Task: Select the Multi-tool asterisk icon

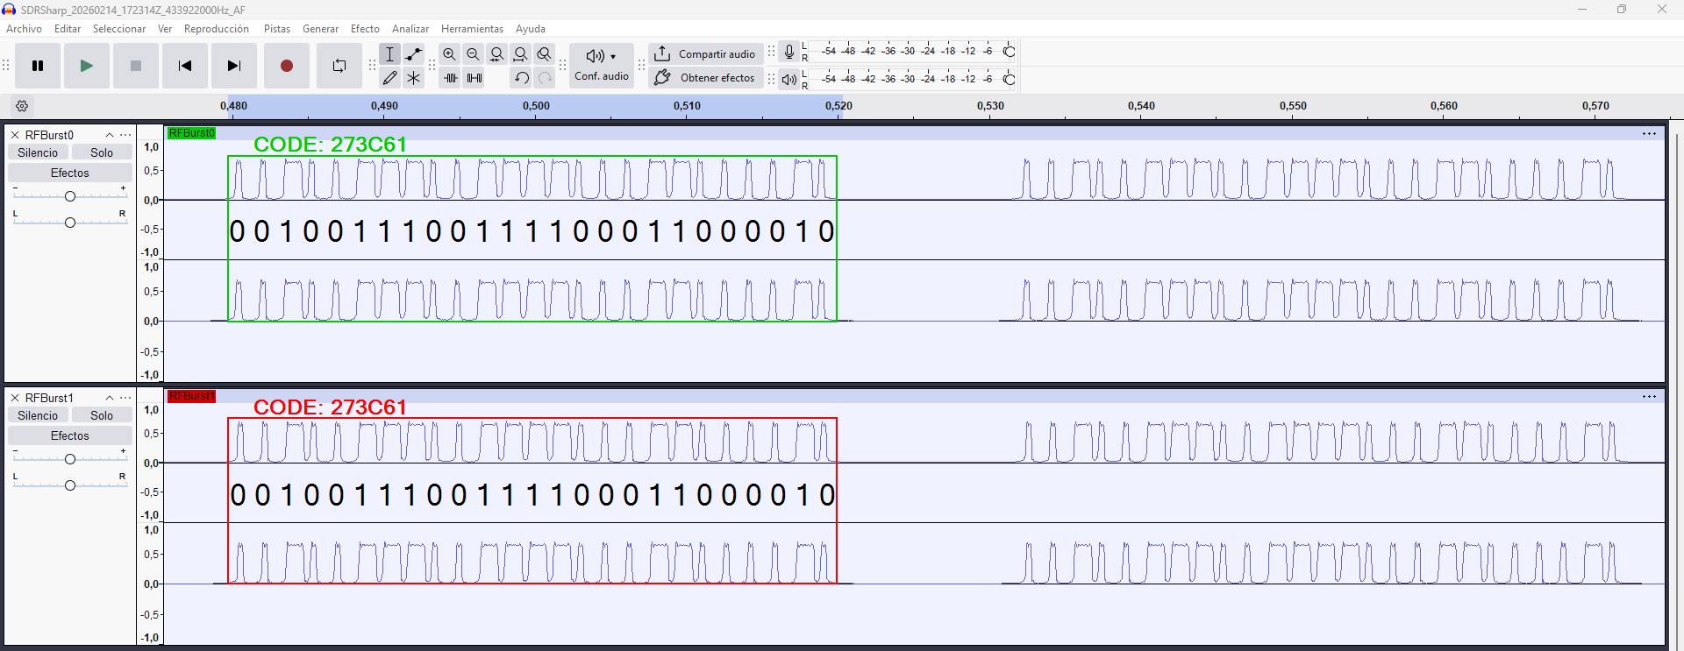Action: tap(414, 78)
